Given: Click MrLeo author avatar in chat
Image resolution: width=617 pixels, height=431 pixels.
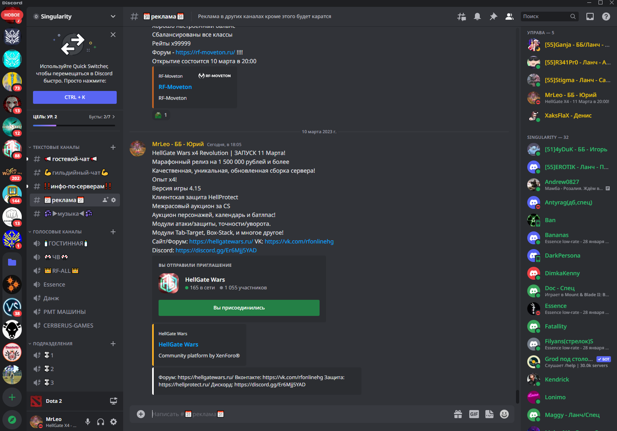Looking at the screenshot, I should [138, 148].
